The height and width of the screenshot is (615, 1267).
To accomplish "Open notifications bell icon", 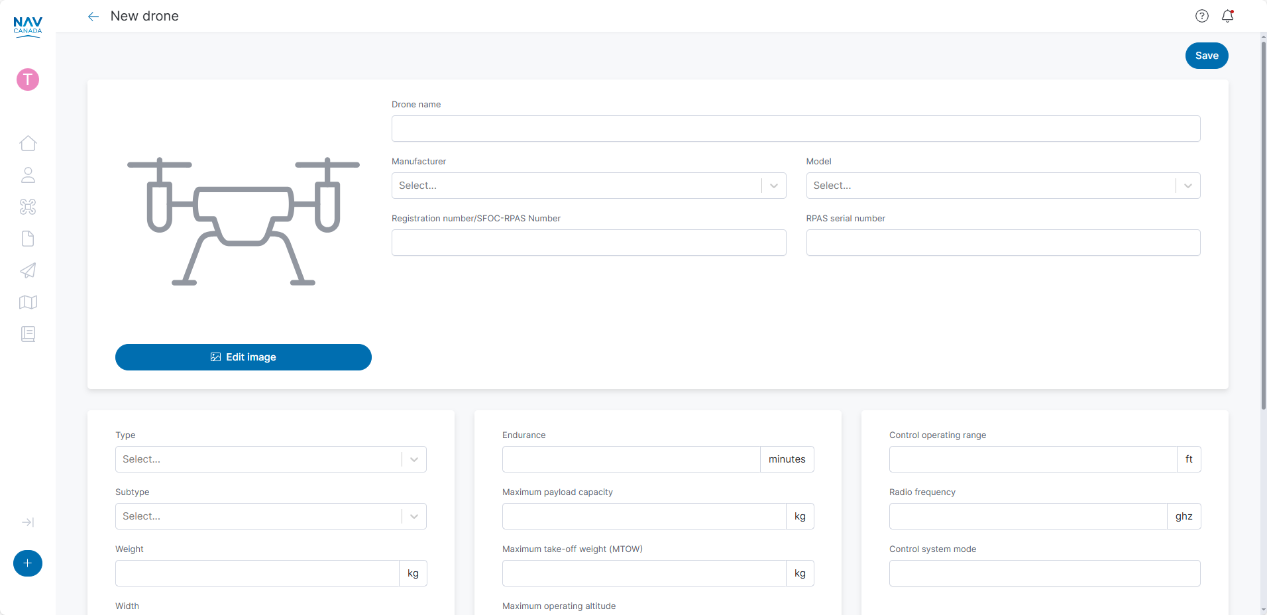I will (x=1228, y=16).
